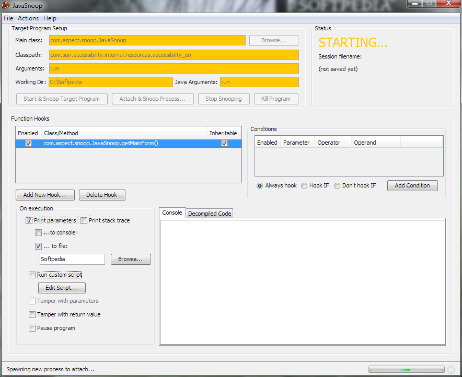This screenshot has height=377, width=462.
Task: Click the Add Condition button
Action: [412, 185]
